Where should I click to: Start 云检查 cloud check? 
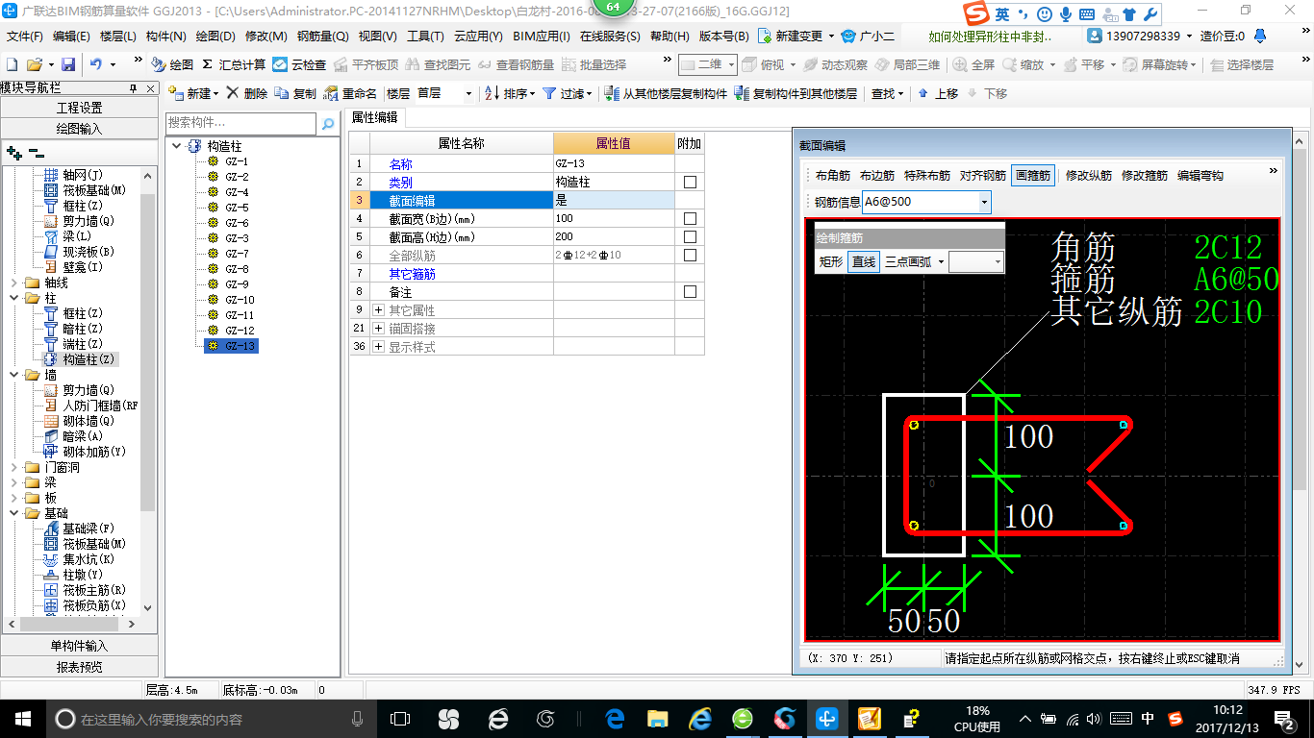pos(299,64)
